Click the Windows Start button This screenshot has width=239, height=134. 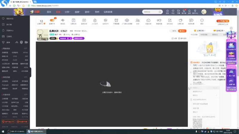pos(3,131)
